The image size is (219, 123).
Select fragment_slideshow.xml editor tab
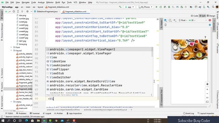coord(76,11)
